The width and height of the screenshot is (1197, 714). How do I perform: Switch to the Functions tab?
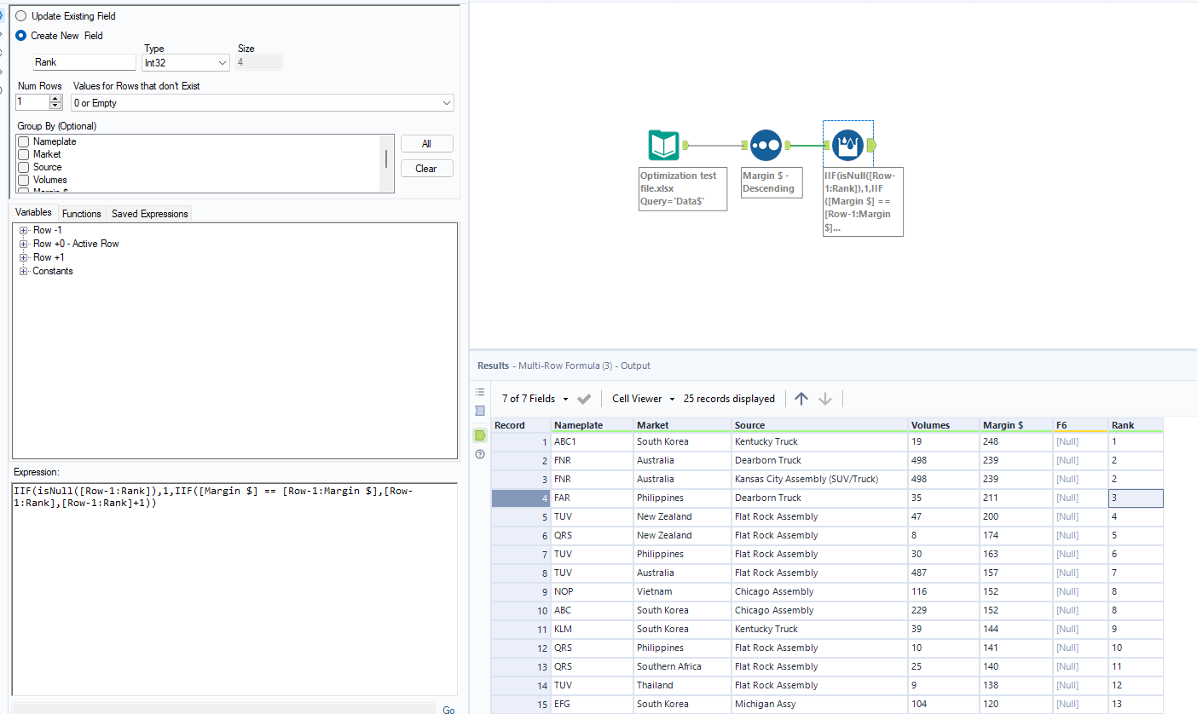[82, 213]
